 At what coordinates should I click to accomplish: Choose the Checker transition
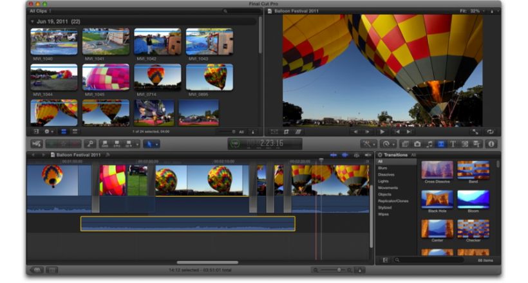[x=473, y=229]
